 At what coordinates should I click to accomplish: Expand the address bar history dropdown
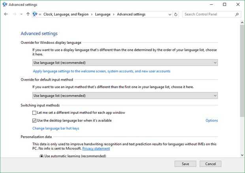[x=170, y=14]
